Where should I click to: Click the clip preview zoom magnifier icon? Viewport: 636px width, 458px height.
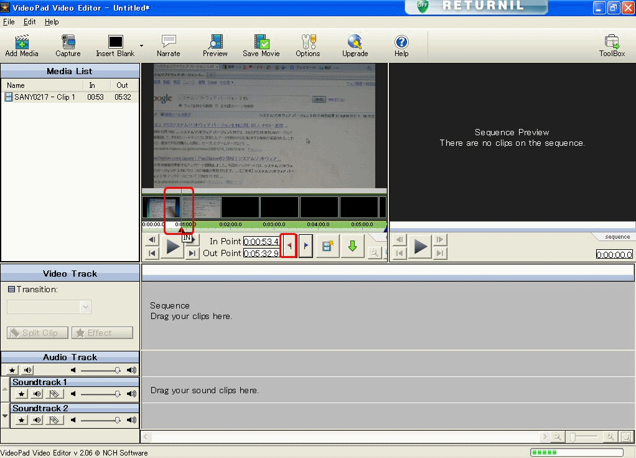coord(374,253)
